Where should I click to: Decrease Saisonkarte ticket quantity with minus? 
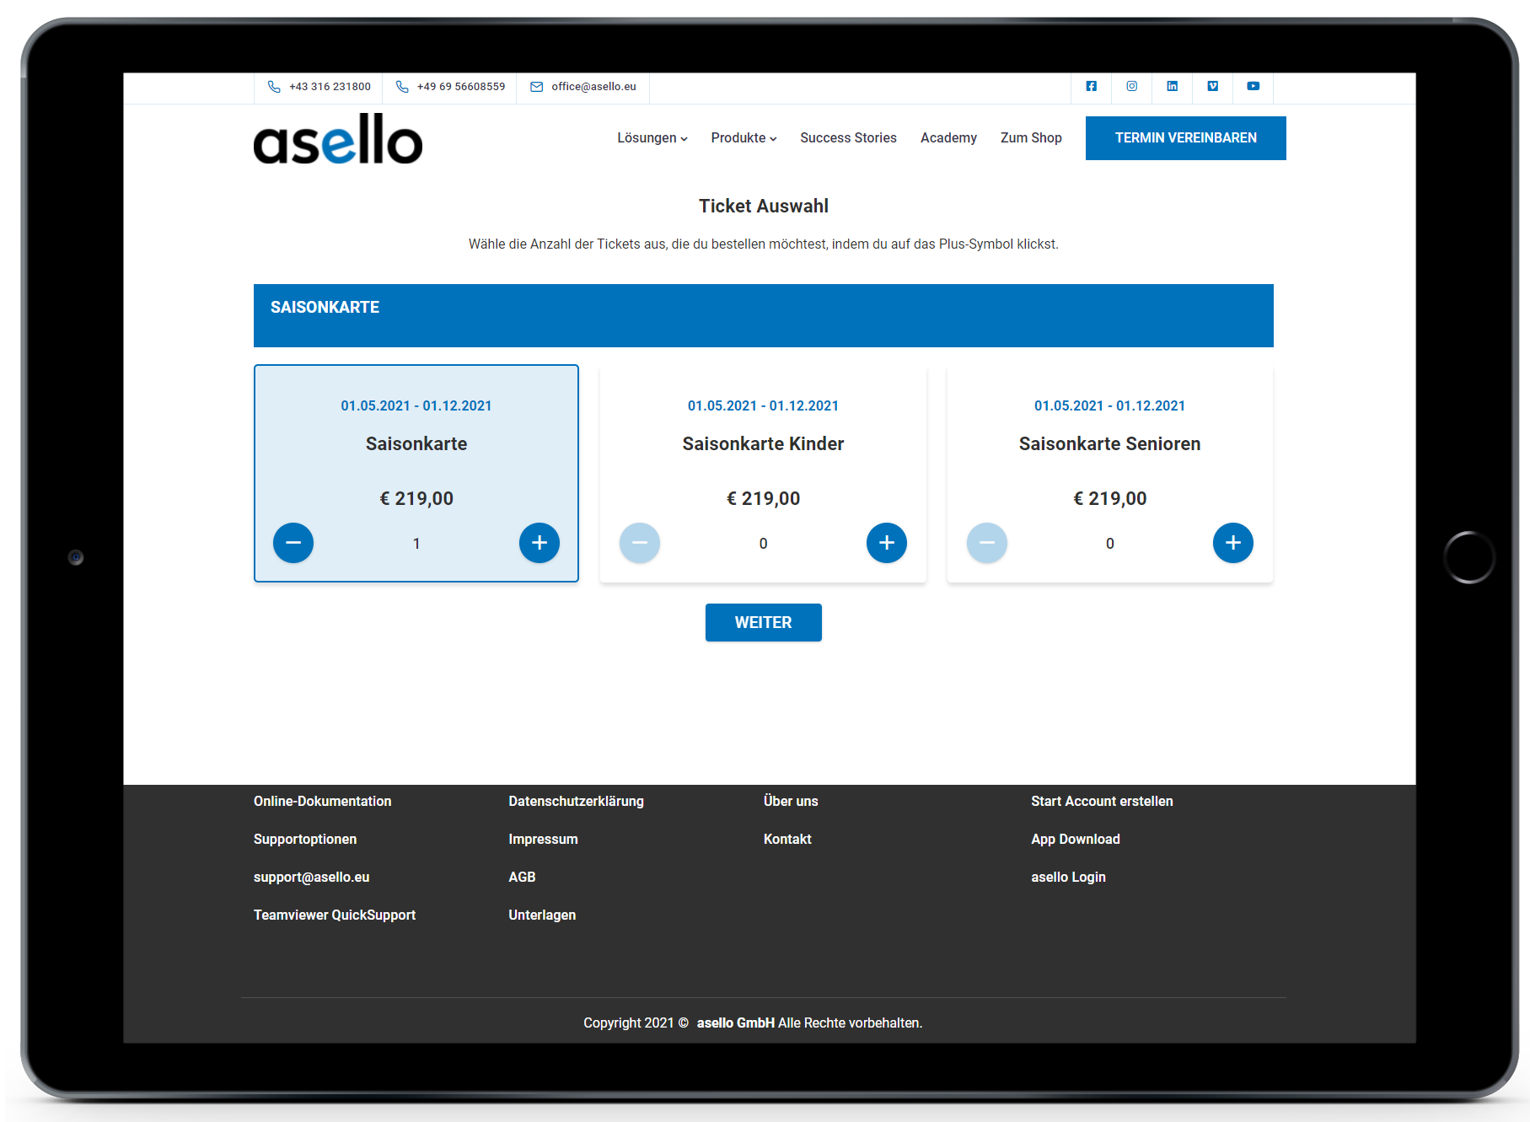293,543
